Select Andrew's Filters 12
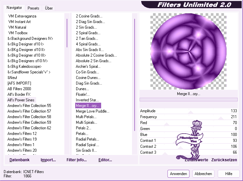This screenshot has width=243, height=181. click(x=22, y=134)
